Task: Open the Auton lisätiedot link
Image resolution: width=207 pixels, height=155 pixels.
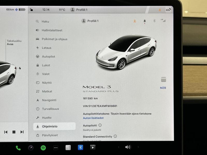Action: tap(93, 118)
